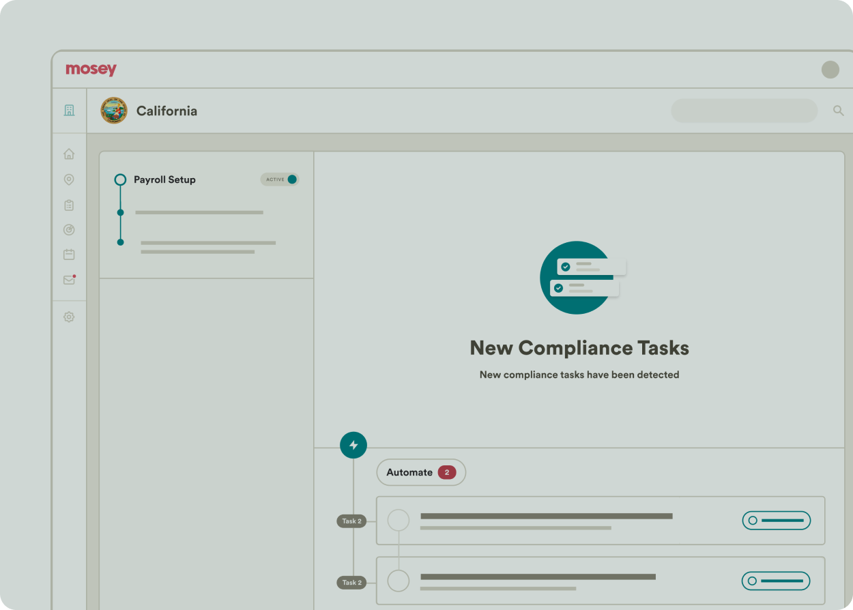
Task: Click the search input field in header
Action: [744, 111]
